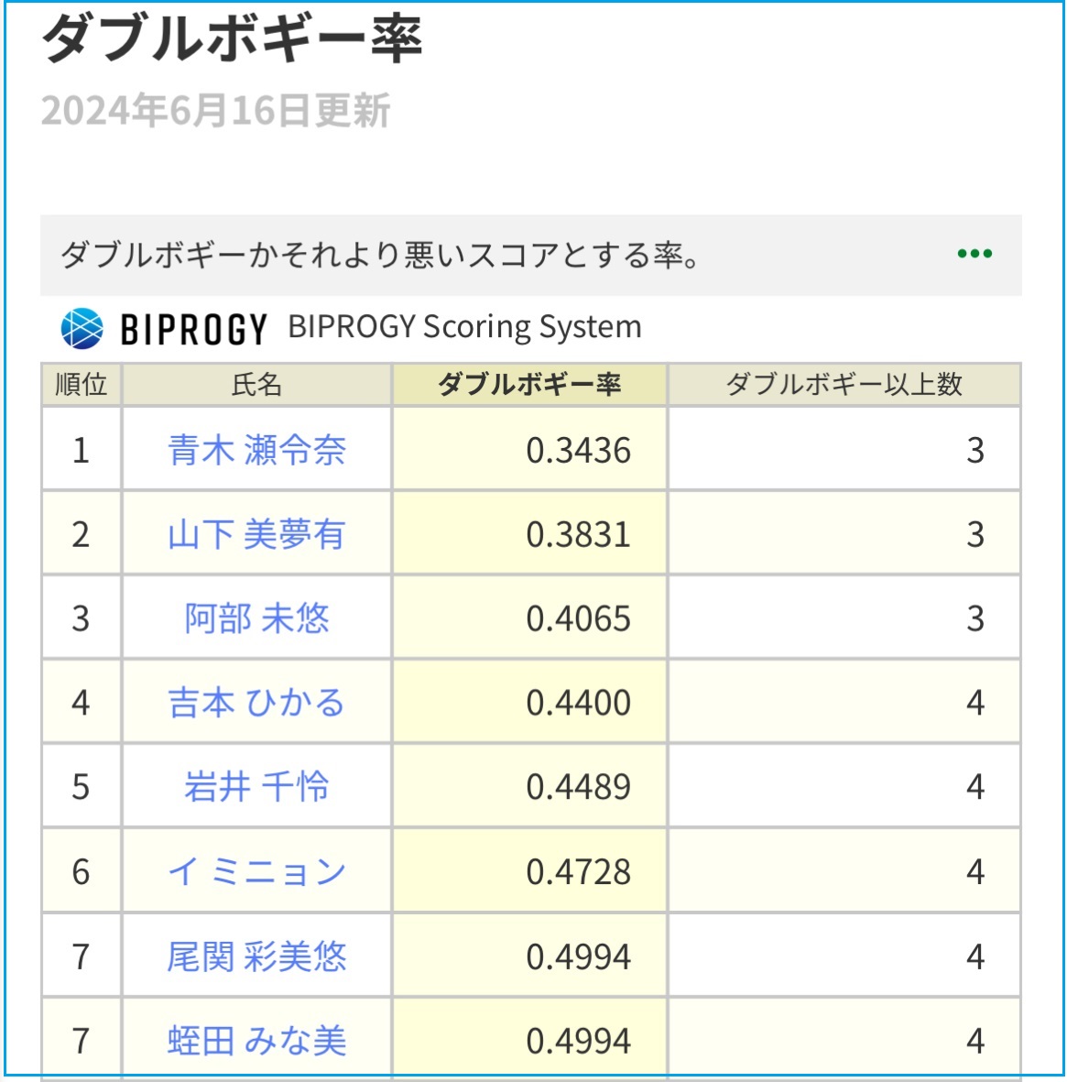The image size is (1067, 1082).
Task: Click the 氏名 column header
Action: click(256, 385)
